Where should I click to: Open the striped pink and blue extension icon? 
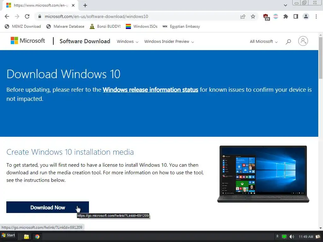pyautogui.click(x=276, y=16)
